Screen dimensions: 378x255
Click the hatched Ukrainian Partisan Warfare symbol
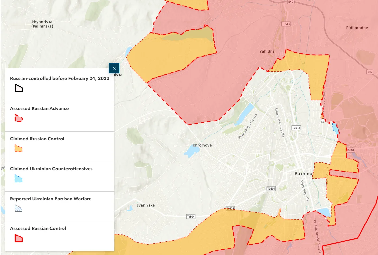[x=19, y=209]
